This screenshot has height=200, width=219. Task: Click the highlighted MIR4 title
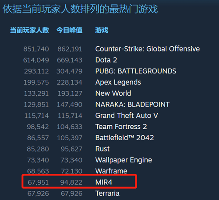click(104, 182)
